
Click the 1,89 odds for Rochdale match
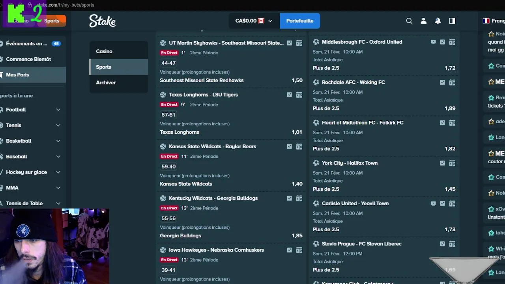tap(450, 108)
